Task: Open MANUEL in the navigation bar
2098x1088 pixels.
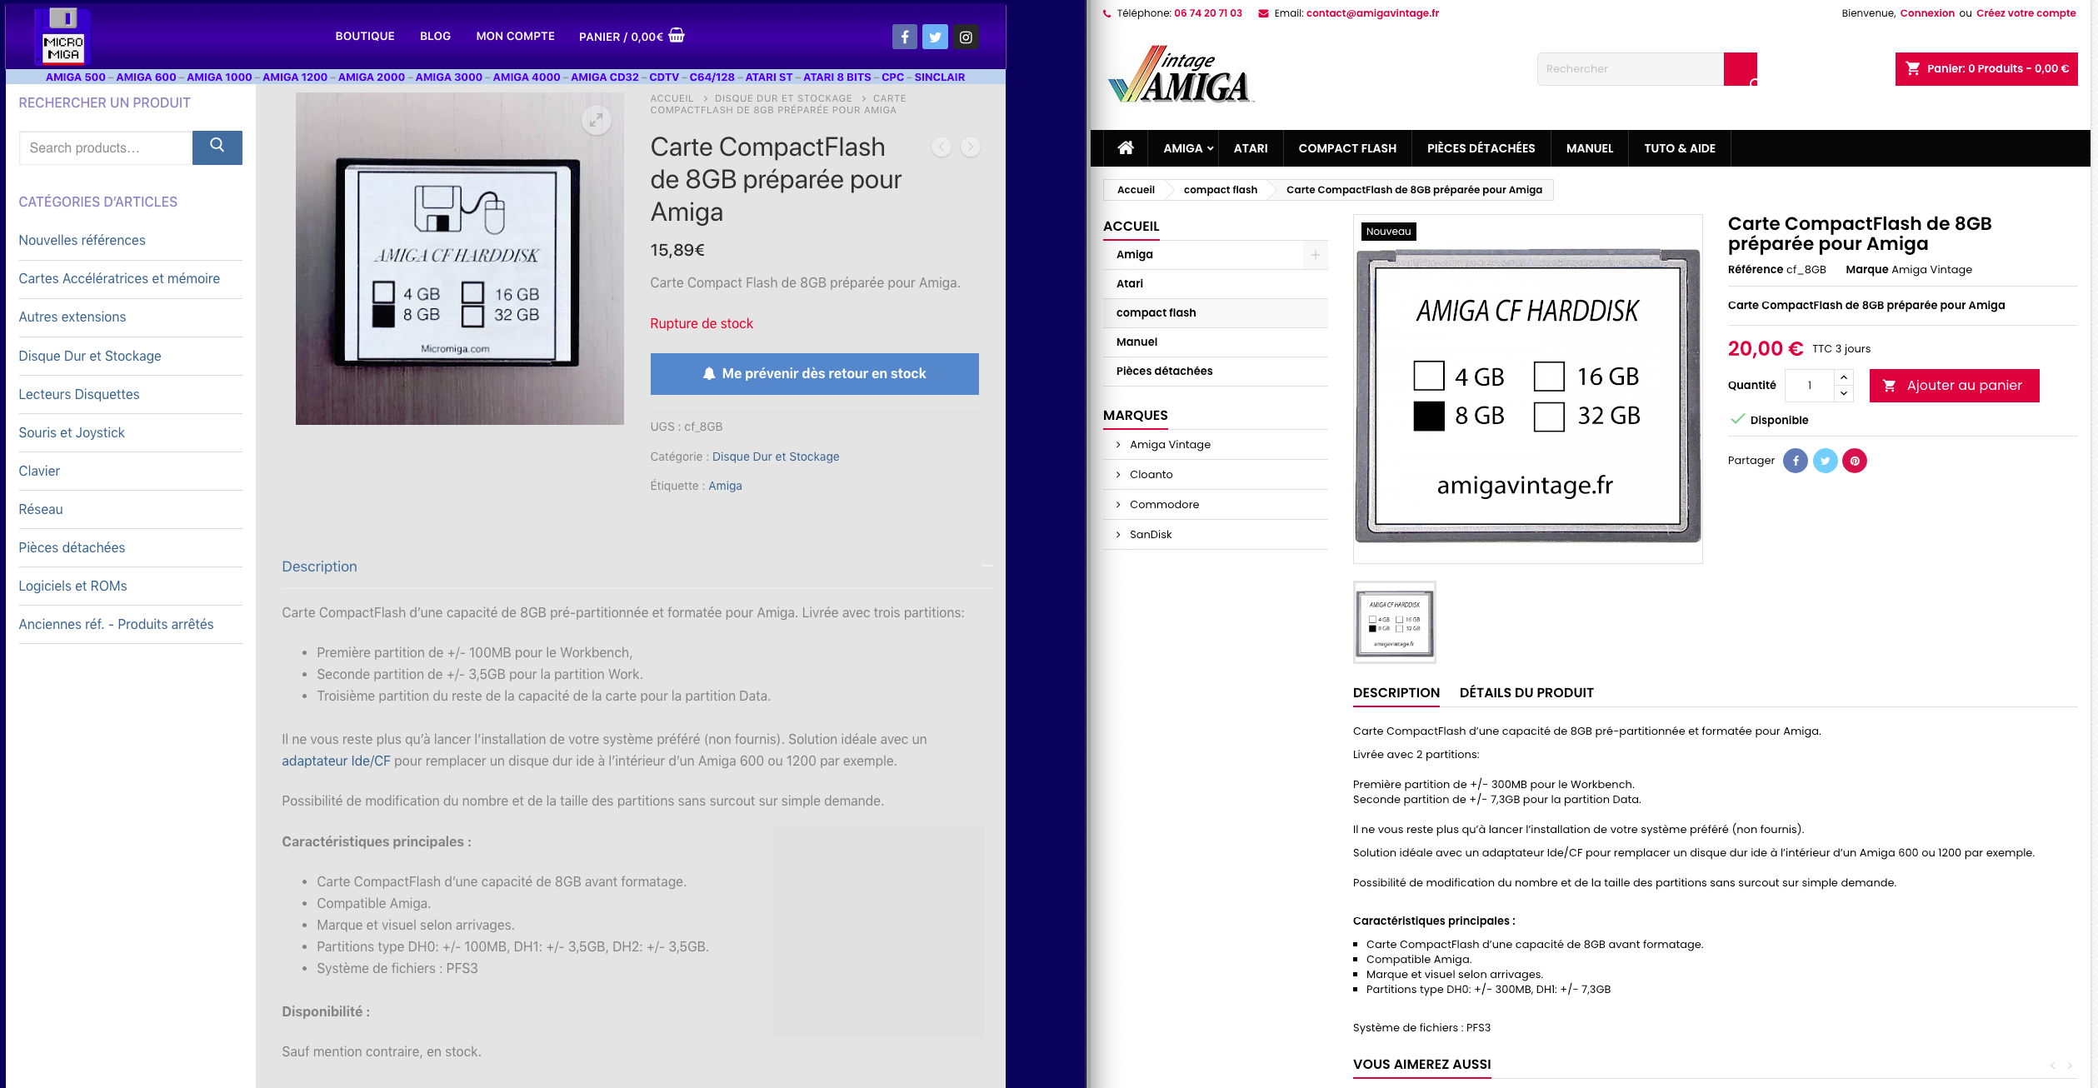Action: pyautogui.click(x=1590, y=148)
